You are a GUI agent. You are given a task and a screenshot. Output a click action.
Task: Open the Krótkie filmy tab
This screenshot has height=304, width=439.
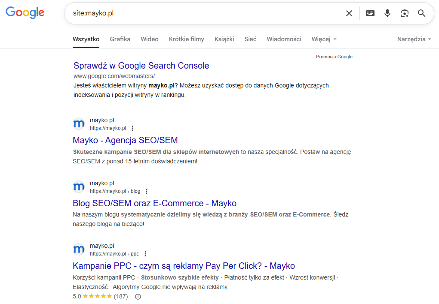(187, 39)
